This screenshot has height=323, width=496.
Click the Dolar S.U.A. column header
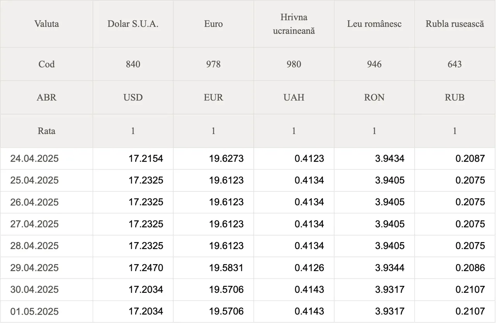pyautogui.click(x=133, y=24)
